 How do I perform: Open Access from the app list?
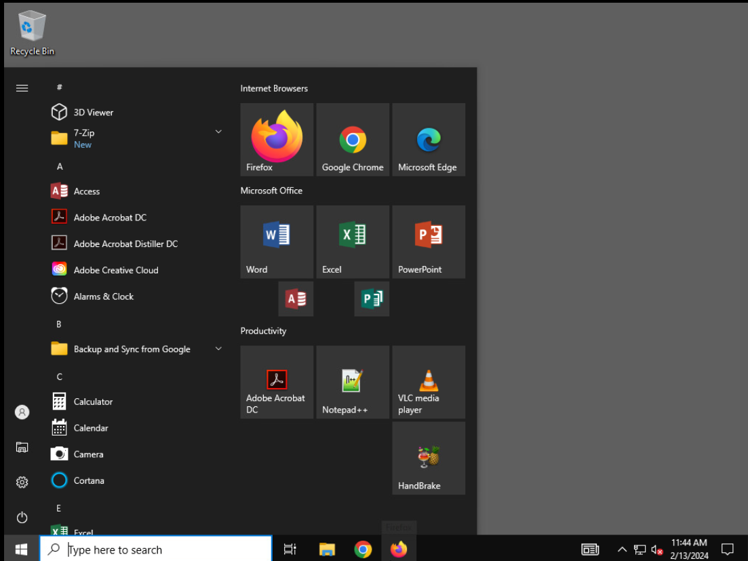click(136, 191)
